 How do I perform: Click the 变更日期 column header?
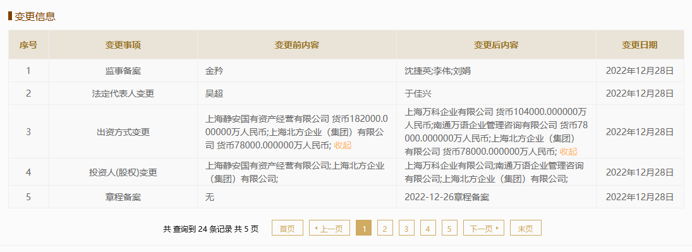coord(640,45)
